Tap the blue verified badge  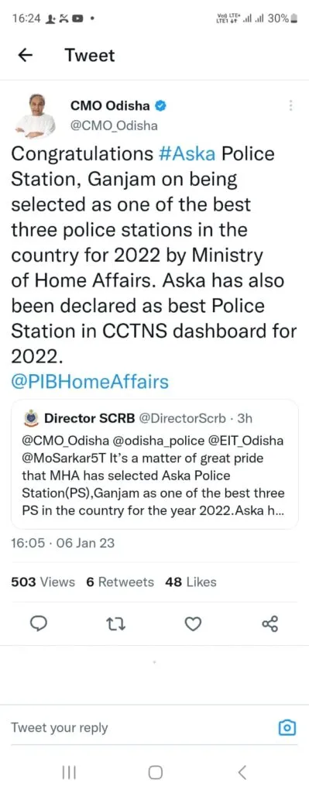click(161, 105)
